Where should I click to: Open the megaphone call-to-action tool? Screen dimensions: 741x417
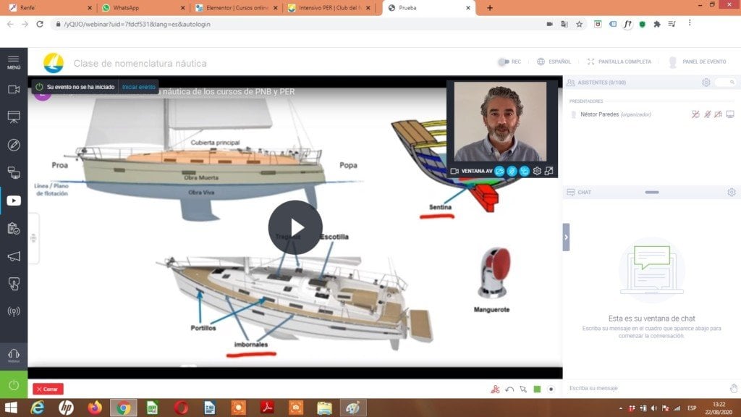pyautogui.click(x=14, y=256)
